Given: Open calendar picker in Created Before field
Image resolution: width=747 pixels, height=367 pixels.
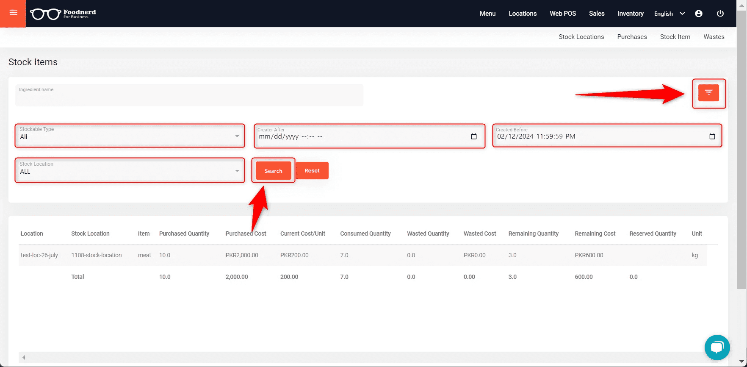Looking at the screenshot, I should [712, 136].
